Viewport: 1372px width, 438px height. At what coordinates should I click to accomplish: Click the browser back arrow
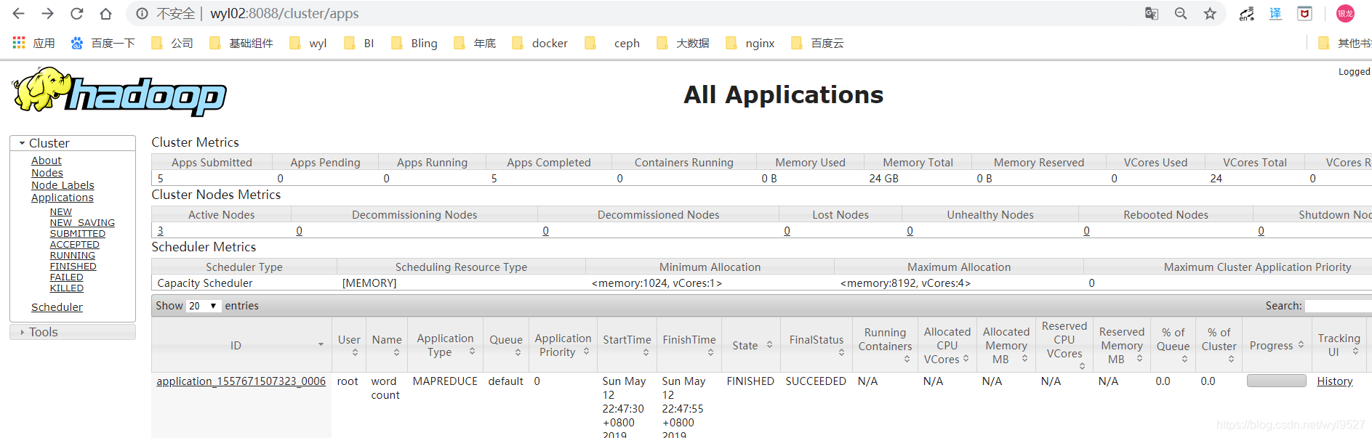(x=19, y=14)
